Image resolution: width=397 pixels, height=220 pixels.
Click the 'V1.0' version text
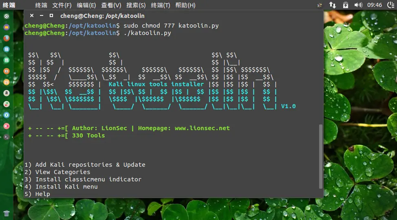288,106
